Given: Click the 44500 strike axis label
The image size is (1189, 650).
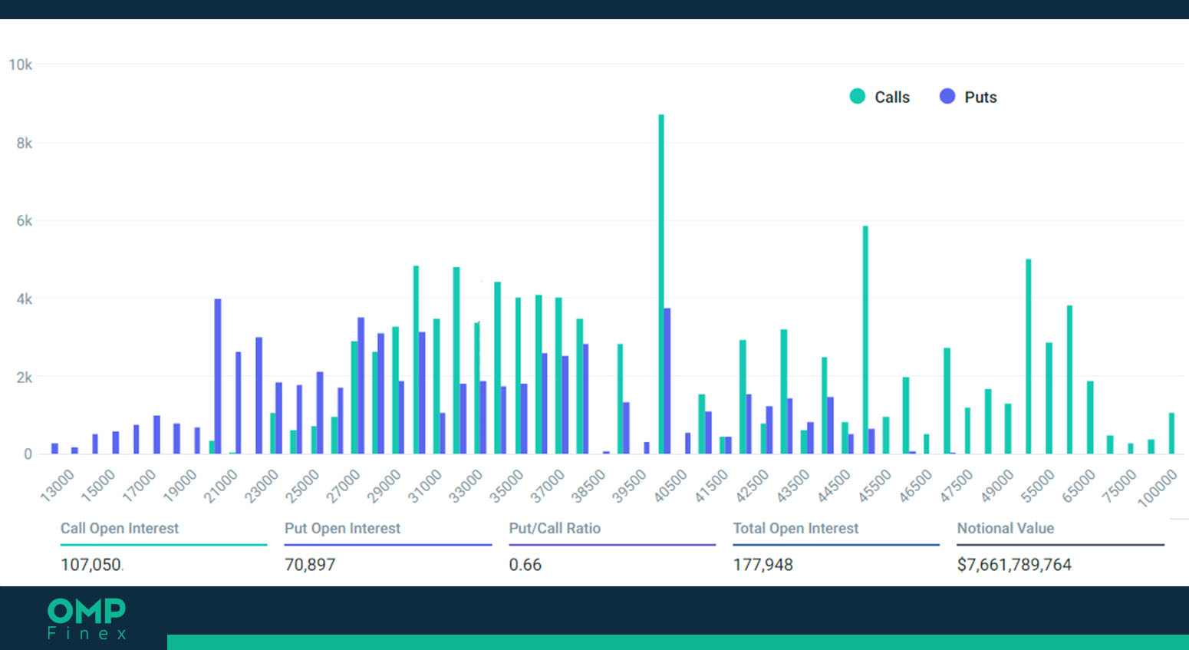Looking at the screenshot, I should (834, 486).
